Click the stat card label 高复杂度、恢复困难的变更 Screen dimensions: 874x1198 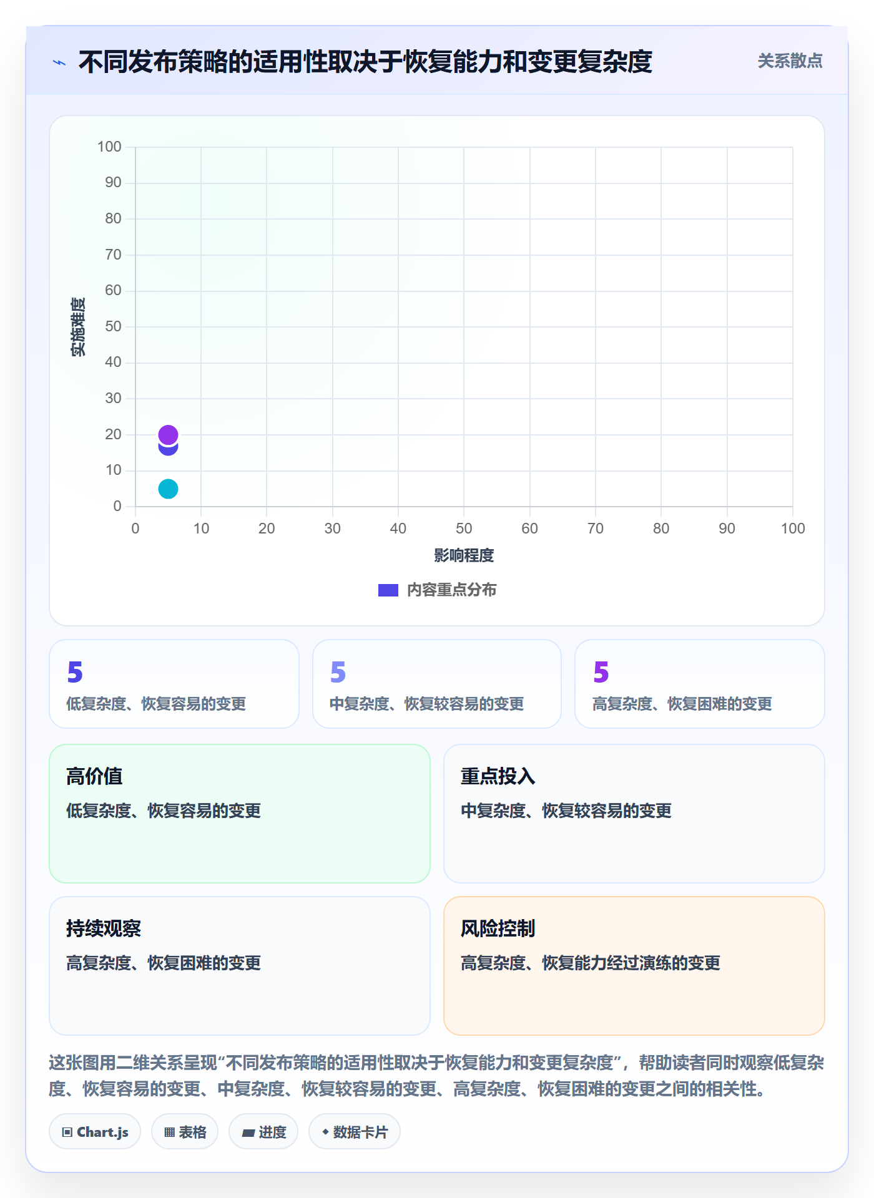coord(682,704)
